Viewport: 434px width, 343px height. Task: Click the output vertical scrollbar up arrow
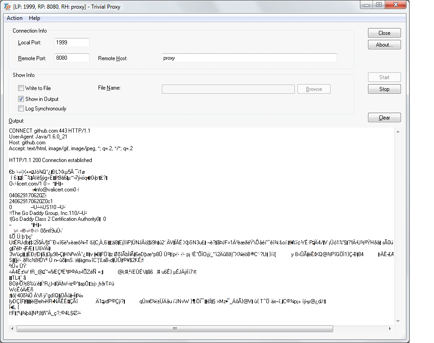click(398, 132)
